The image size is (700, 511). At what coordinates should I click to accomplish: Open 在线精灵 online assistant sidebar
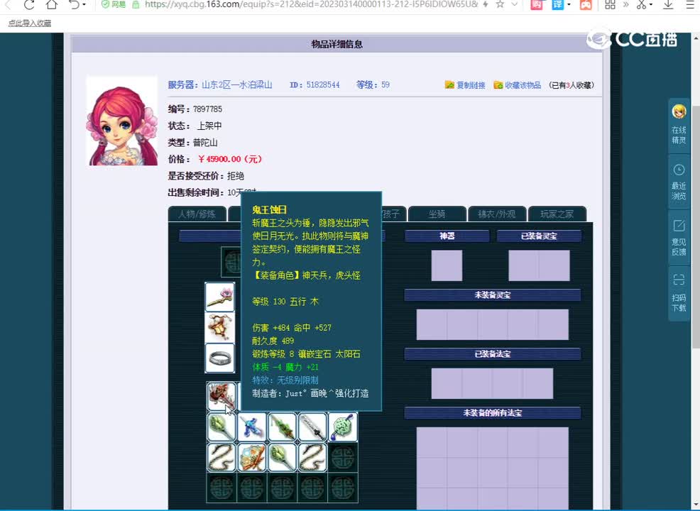[x=679, y=126]
